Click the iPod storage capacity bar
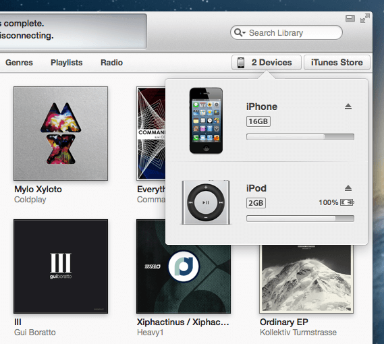This screenshot has width=384, height=344. click(x=300, y=219)
